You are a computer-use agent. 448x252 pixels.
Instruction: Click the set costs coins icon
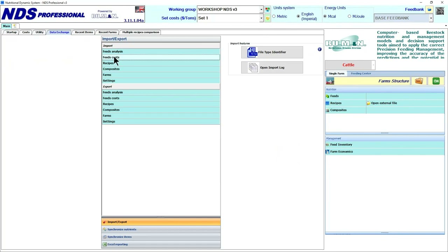point(267,18)
